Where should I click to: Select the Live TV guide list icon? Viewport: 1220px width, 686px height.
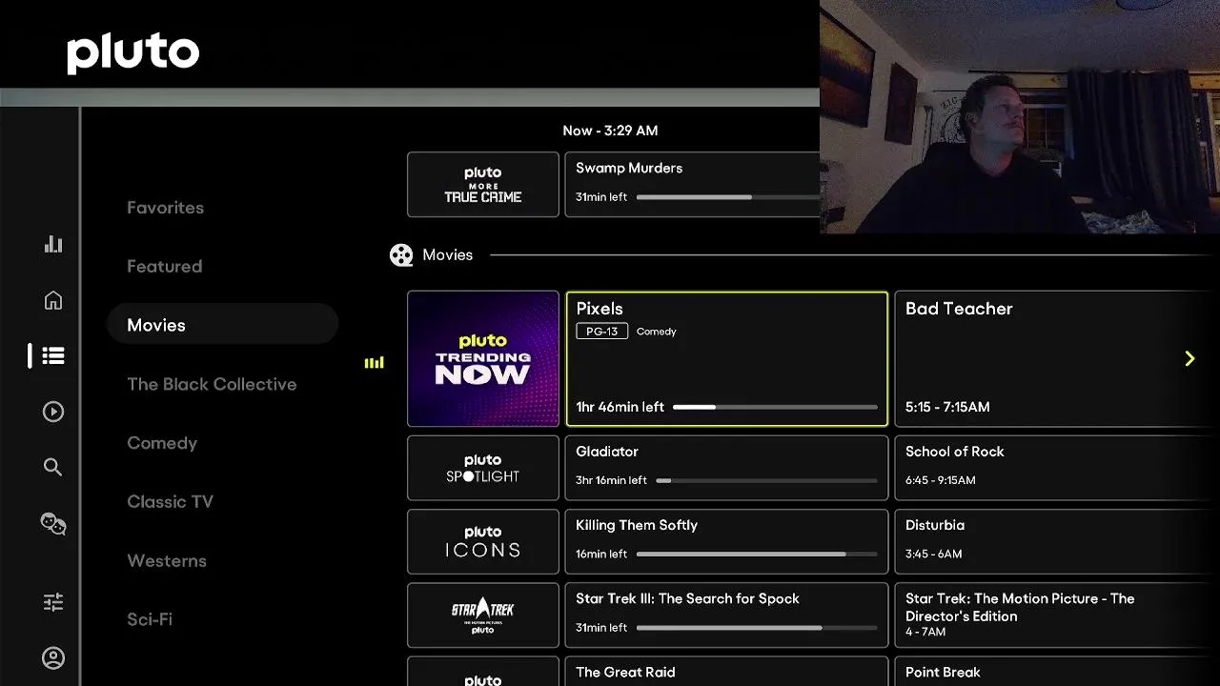53,355
